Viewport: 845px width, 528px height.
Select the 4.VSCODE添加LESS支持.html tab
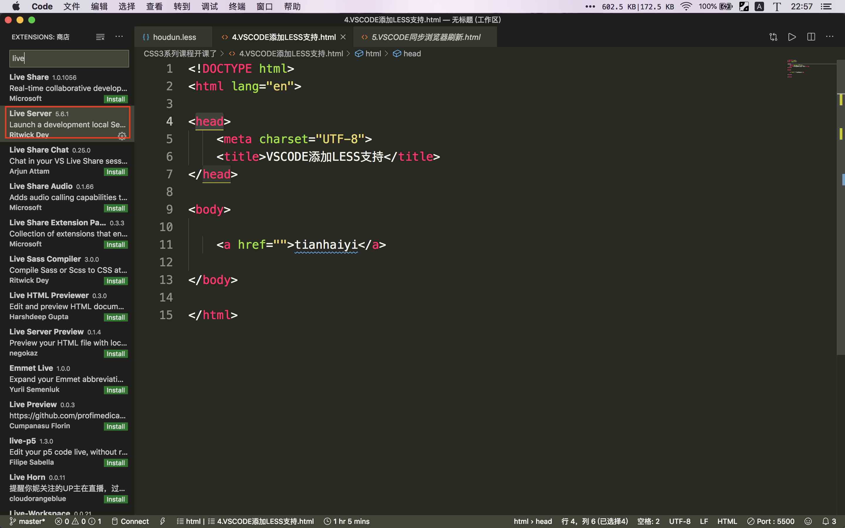point(283,37)
